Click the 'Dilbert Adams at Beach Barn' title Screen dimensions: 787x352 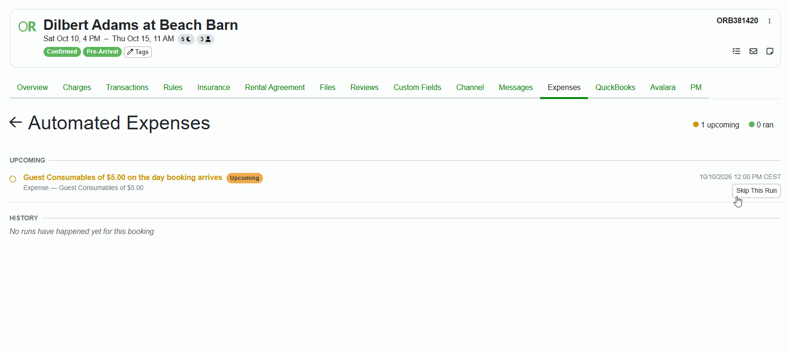click(141, 25)
